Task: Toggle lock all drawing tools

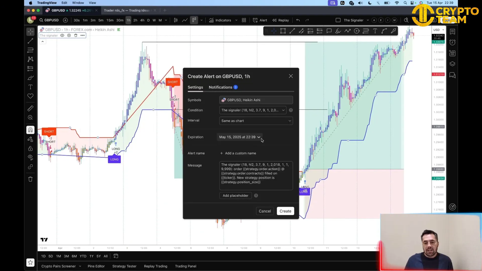Action: [x=30, y=148]
